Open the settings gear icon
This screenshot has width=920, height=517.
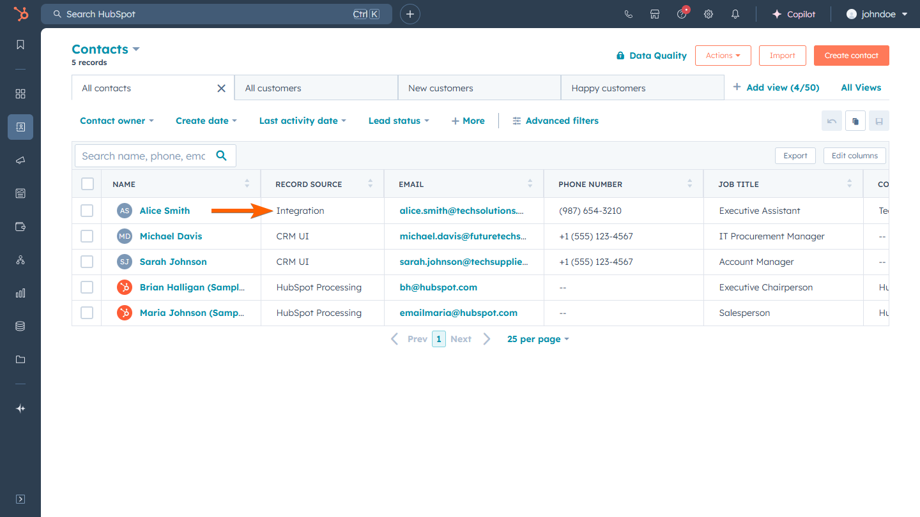click(x=709, y=14)
